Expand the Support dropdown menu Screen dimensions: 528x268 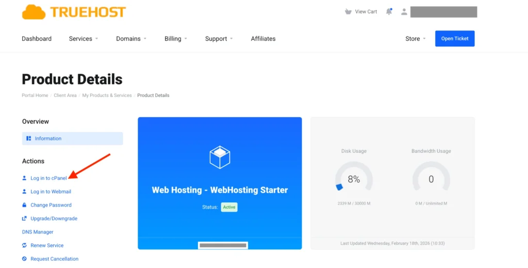tap(219, 39)
